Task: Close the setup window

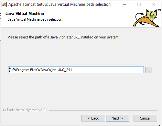Action: click(x=154, y=5)
